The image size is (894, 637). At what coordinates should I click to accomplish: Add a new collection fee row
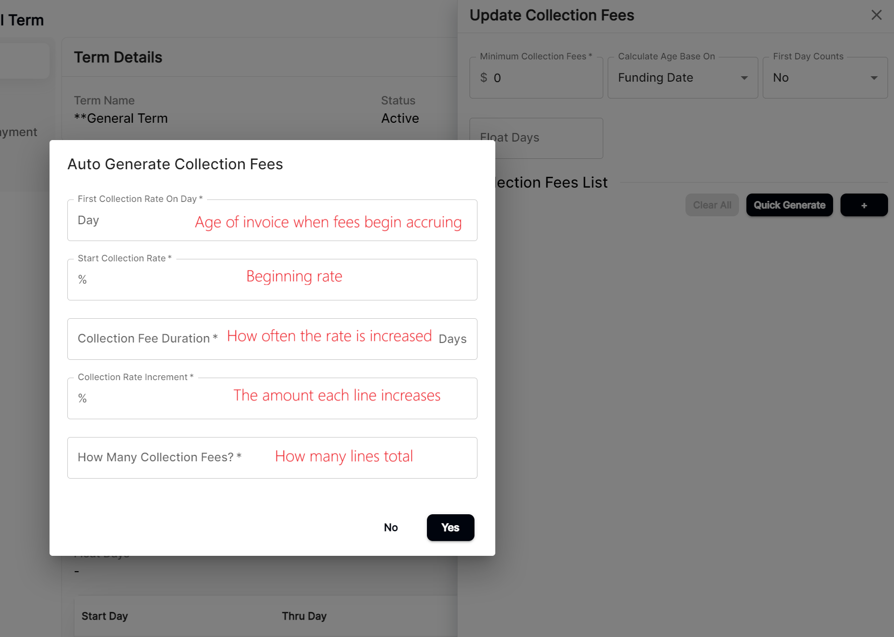click(x=864, y=205)
